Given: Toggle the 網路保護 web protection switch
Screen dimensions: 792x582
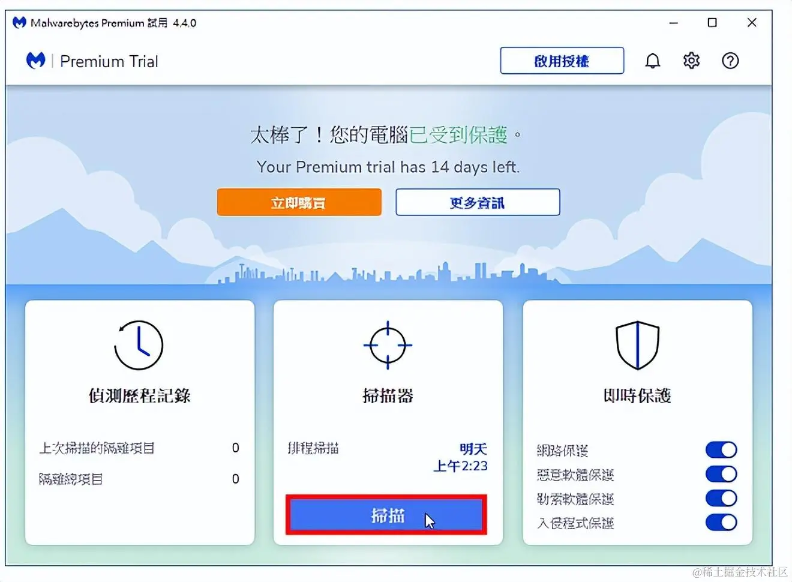Looking at the screenshot, I should [x=721, y=450].
